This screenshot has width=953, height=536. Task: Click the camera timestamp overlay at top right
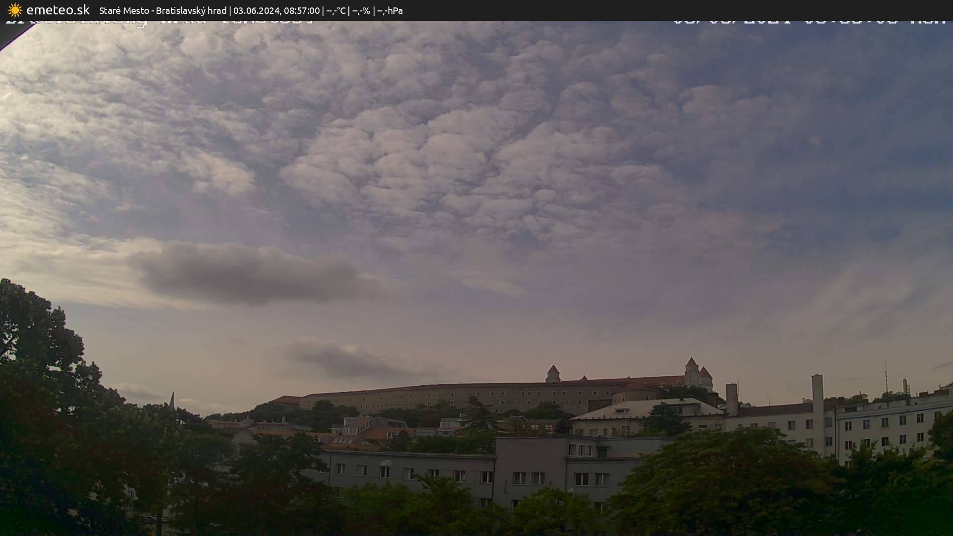[809, 22]
